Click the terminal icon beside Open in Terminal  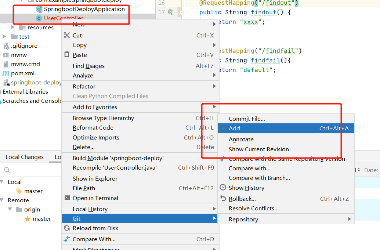click(x=67, y=198)
